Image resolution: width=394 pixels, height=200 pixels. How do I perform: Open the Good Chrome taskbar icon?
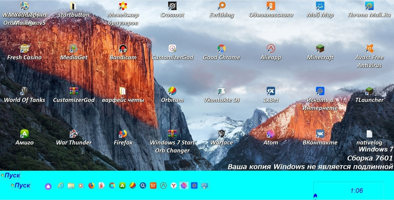112,186
